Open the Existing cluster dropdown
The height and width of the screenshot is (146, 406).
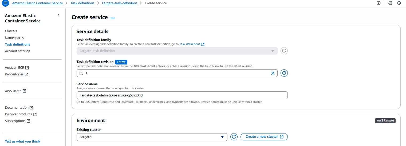(x=152, y=137)
